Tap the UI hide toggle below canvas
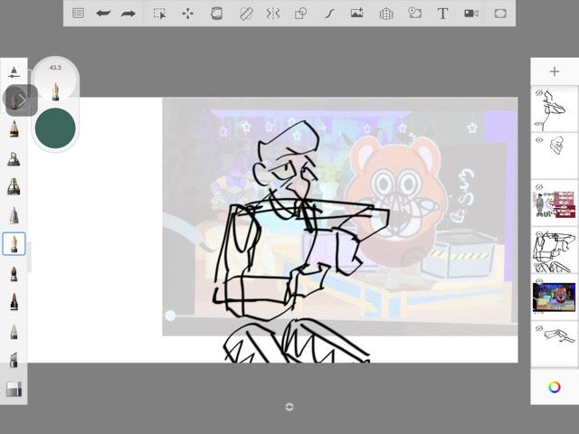The image size is (579, 434). [289, 407]
